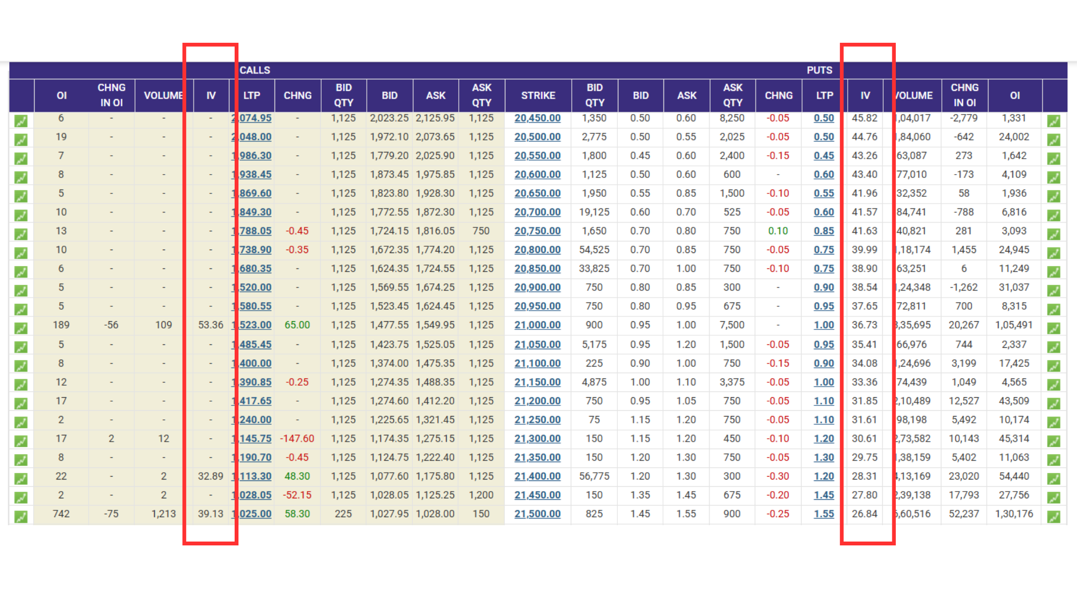Select puts bid qty 56,775
Viewport: 1077px width, 606px height.
click(x=594, y=476)
